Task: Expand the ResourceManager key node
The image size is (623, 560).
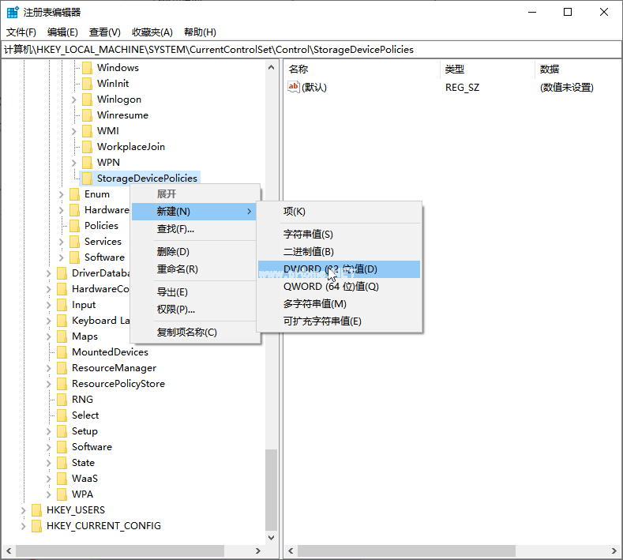Action: coord(49,368)
